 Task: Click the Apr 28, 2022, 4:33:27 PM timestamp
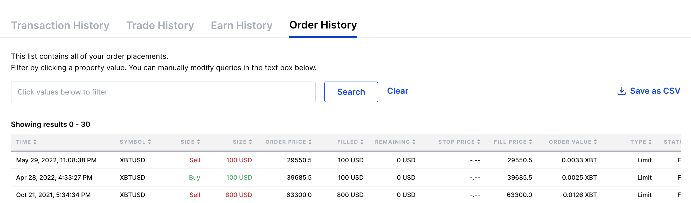[x=54, y=178]
